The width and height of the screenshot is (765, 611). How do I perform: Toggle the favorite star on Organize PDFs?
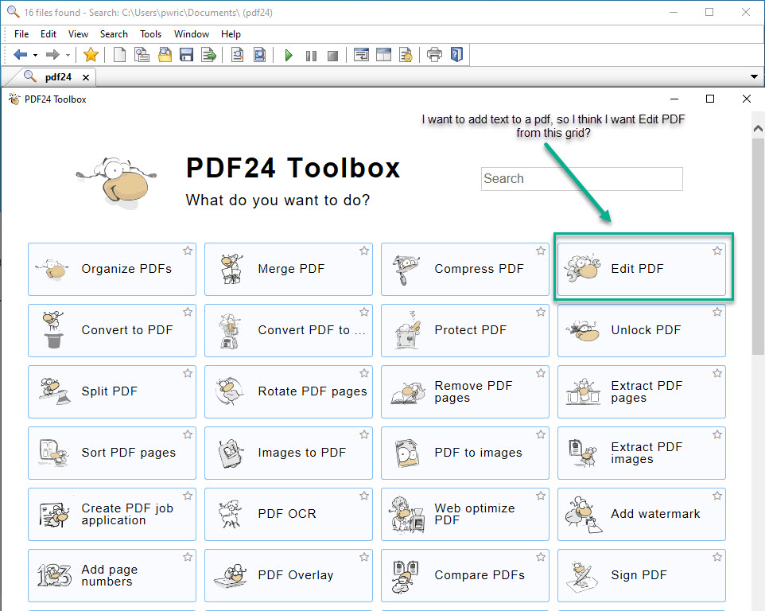pos(188,251)
